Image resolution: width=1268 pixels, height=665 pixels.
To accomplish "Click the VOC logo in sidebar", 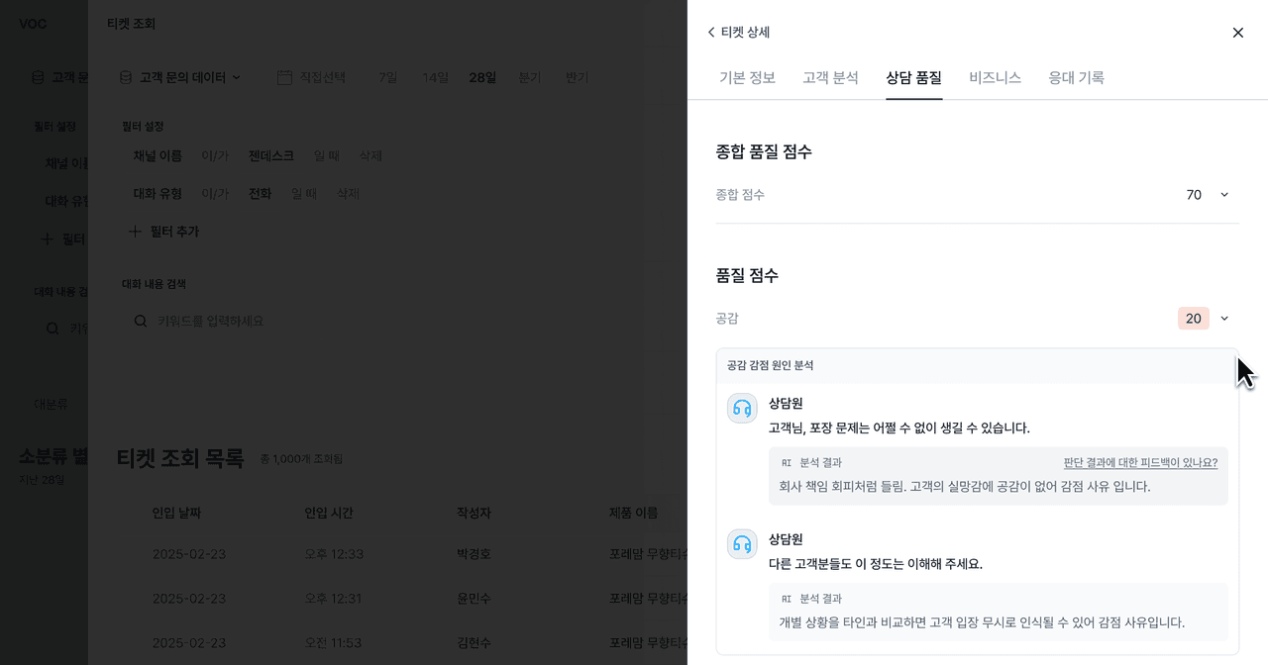I will [x=33, y=24].
